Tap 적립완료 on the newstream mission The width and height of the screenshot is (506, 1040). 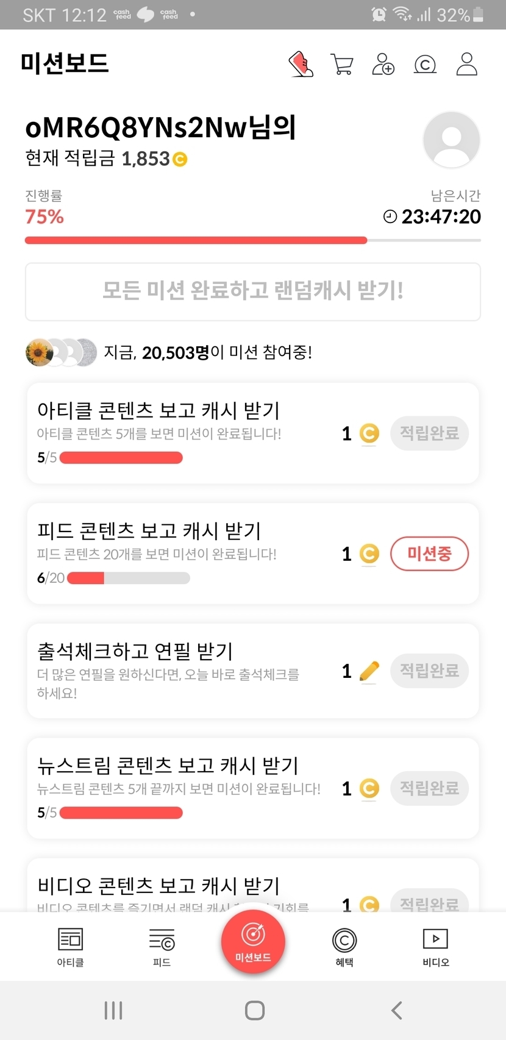(x=429, y=788)
